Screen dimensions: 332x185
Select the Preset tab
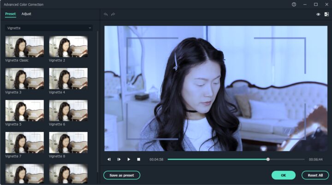pyautogui.click(x=10, y=14)
